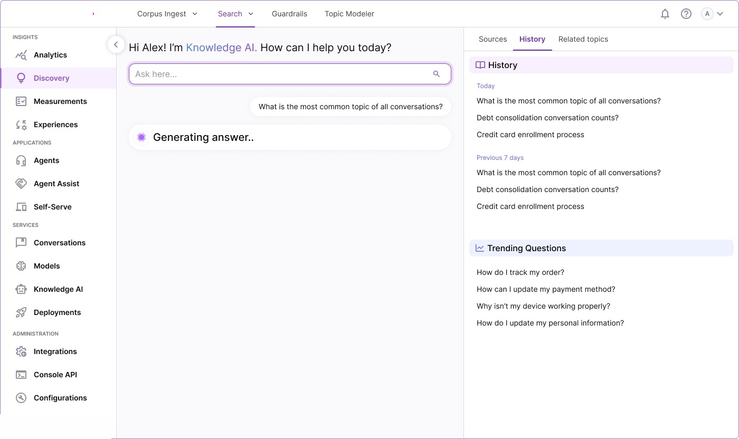Switch to the Related topics tab
Image resolution: width=739 pixels, height=439 pixels.
pos(583,39)
